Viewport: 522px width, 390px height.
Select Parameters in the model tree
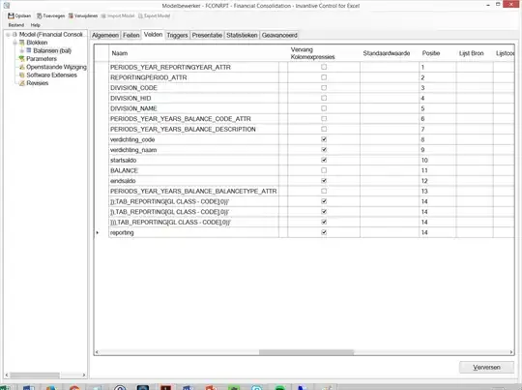tap(42, 59)
